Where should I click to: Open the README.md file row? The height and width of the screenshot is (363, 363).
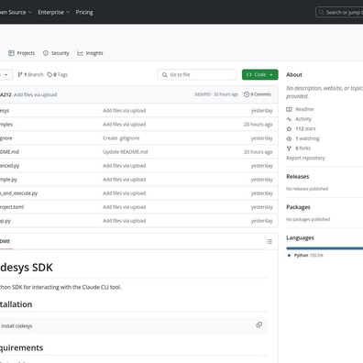(x=138, y=152)
